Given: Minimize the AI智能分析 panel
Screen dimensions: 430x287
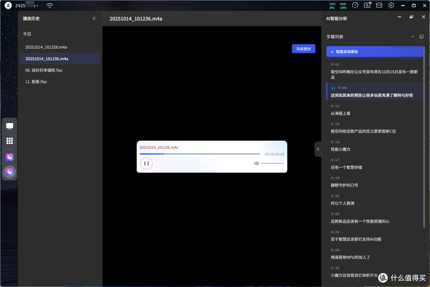Looking at the screenshot, I should coord(399,17).
